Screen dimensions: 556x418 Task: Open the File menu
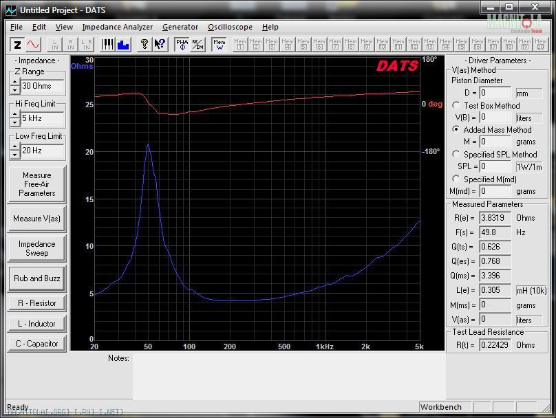click(x=17, y=27)
